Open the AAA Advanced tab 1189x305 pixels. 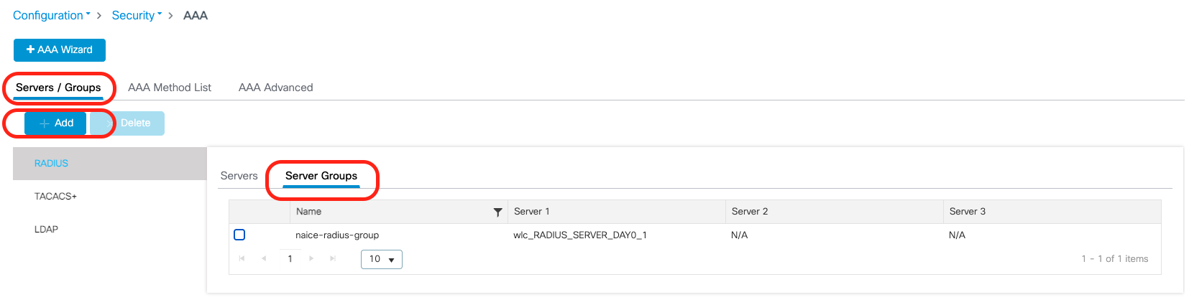(275, 88)
